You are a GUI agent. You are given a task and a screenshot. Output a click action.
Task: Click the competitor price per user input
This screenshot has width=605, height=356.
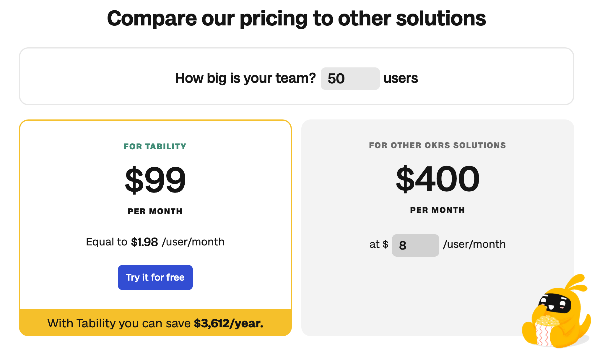coord(415,245)
